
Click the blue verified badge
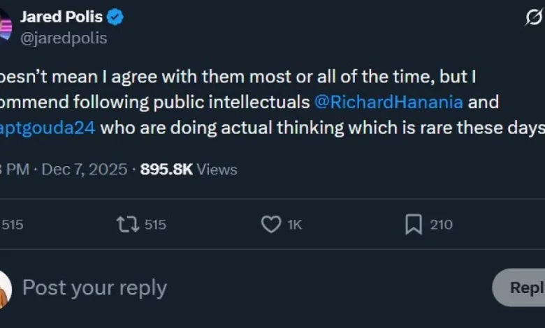(115, 17)
